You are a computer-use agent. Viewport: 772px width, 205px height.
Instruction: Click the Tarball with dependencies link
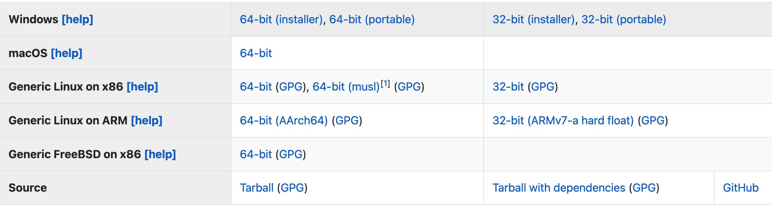[559, 188]
